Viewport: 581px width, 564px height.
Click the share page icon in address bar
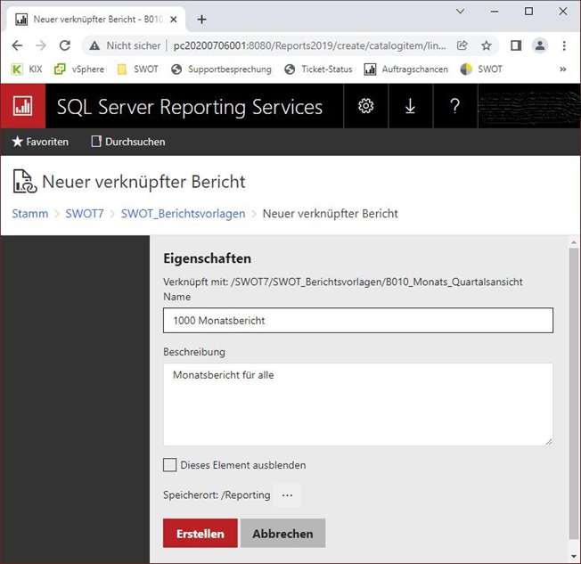(x=462, y=45)
